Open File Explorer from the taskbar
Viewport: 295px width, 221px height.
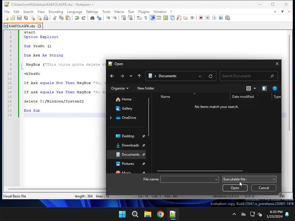148,214
